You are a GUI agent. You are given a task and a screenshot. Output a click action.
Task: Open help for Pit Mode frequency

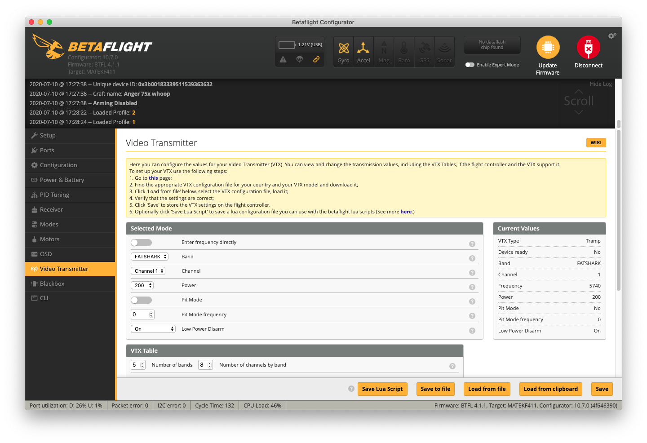472,316
